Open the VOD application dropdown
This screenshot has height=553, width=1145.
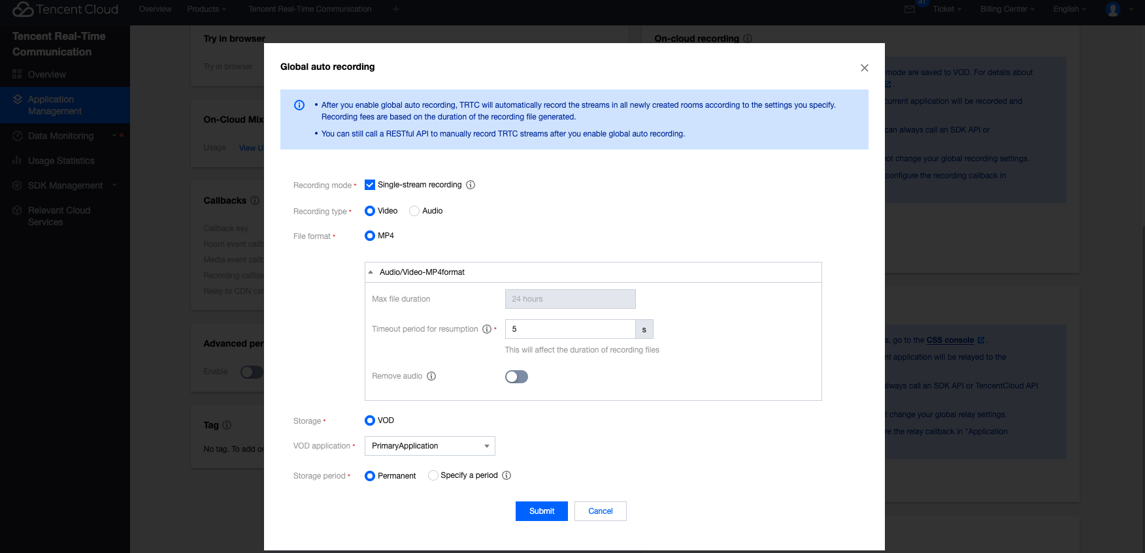(x=429, y=446)
